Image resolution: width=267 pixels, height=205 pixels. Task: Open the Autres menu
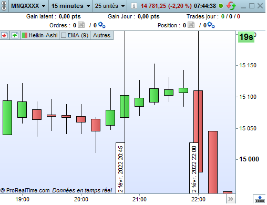pyautogui.click(x=101, y=35)
